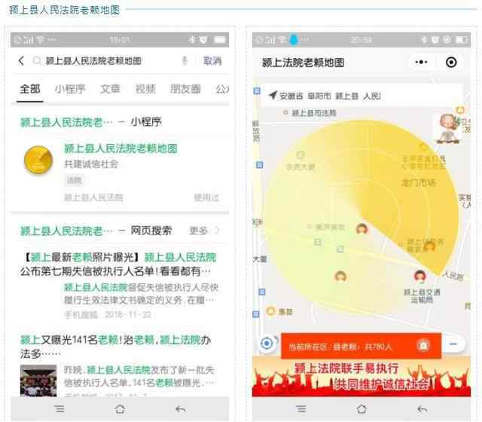Tap left phone back navigation icon
The image size is (482, 422).
(181, 409)
